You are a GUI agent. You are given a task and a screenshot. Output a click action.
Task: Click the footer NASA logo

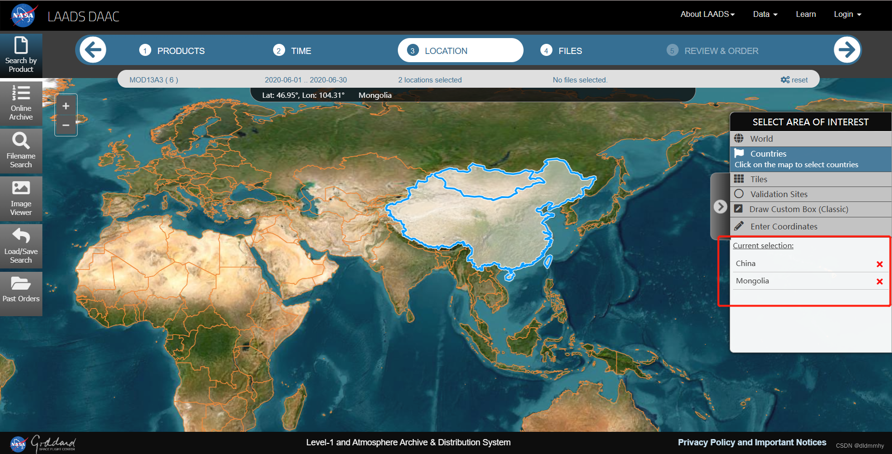[18, 444]
